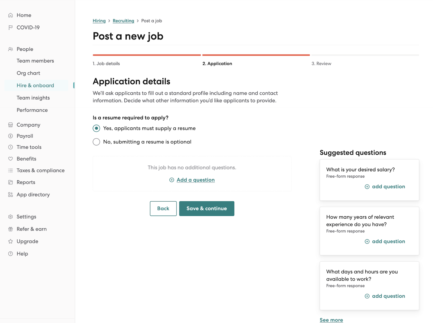Choose 'No, submitting a resume is optional'

pyautogui.click(x=96, y=142)
